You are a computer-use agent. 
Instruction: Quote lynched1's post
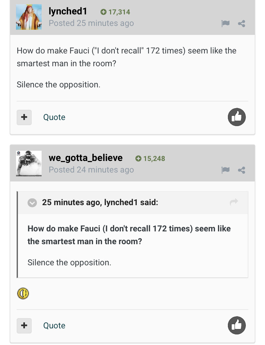pyautogui.click(x=54, y=117)
